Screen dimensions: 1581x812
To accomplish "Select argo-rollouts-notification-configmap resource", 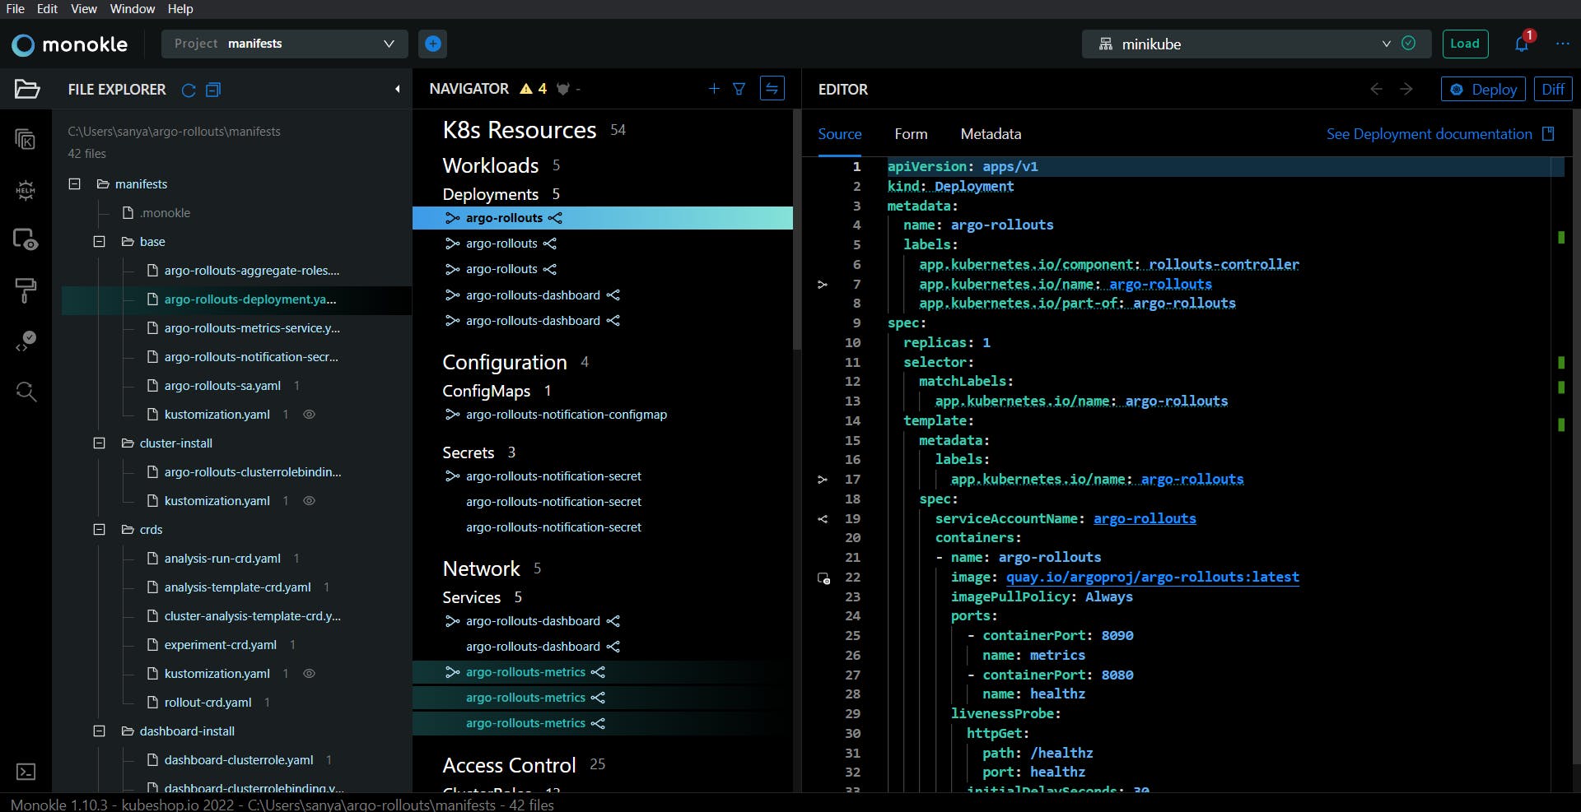I will click(x=567, y=415).
